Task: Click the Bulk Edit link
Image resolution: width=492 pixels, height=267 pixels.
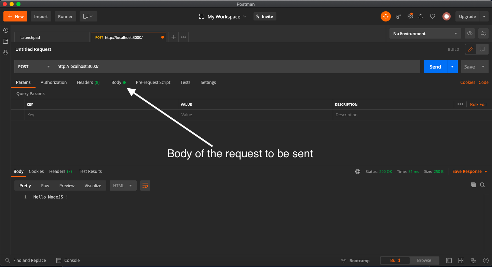Action: click(478, 104)
